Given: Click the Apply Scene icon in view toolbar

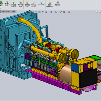Looking at the screenshot, I should (64, 12).
